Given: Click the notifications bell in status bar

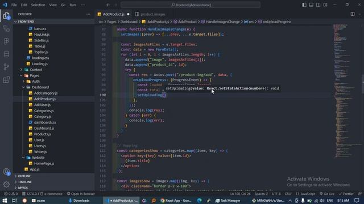Looking at the screenshot, I should pos(359,194).
